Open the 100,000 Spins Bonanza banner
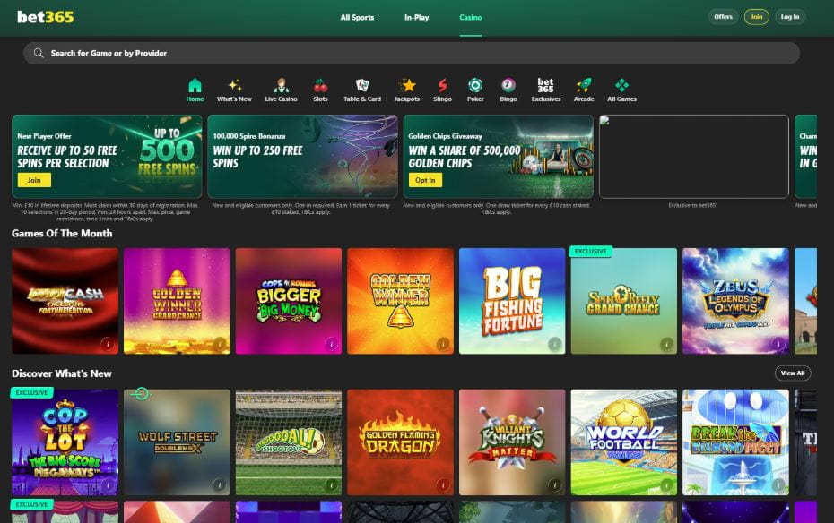This screenshot has height=523, width=834. pyautogui.click(x=302, y=157)
